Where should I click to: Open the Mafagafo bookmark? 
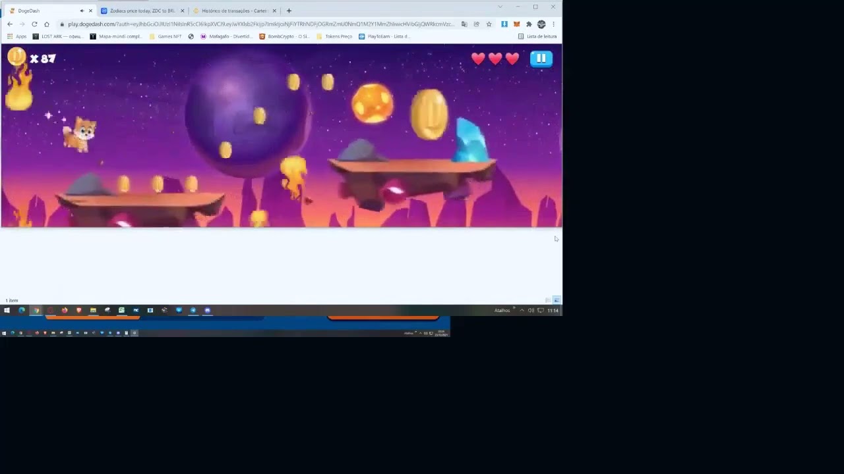[x=226, y=36]
